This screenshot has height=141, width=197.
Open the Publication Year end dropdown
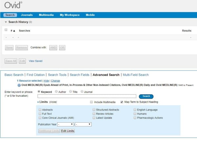tap(83, 124)
